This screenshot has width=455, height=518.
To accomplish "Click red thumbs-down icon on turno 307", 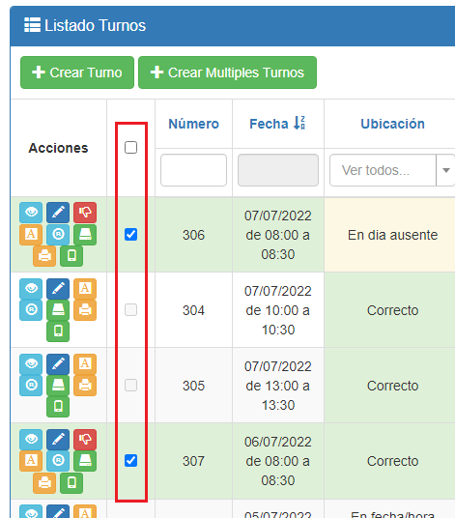I will pos(85,440).
